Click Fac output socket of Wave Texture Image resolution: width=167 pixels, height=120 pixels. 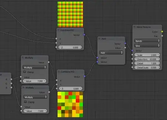click(162, 36)
